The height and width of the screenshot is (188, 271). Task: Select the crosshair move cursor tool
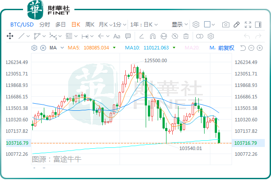[10, 36]
